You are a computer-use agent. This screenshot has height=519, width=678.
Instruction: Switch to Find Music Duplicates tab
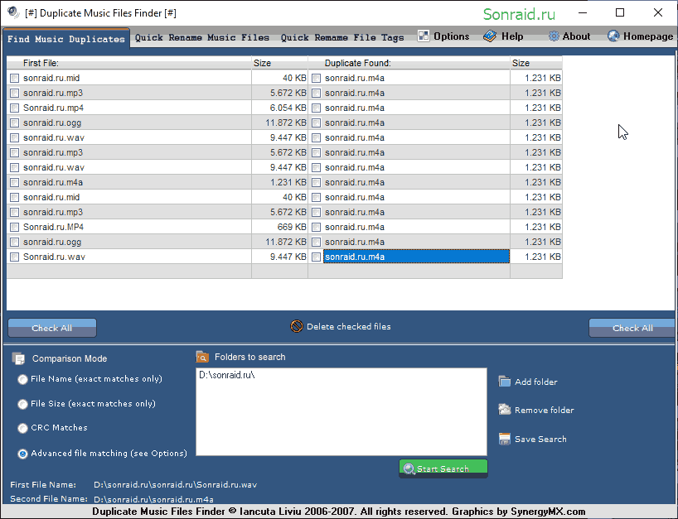[x=66, y=39]
